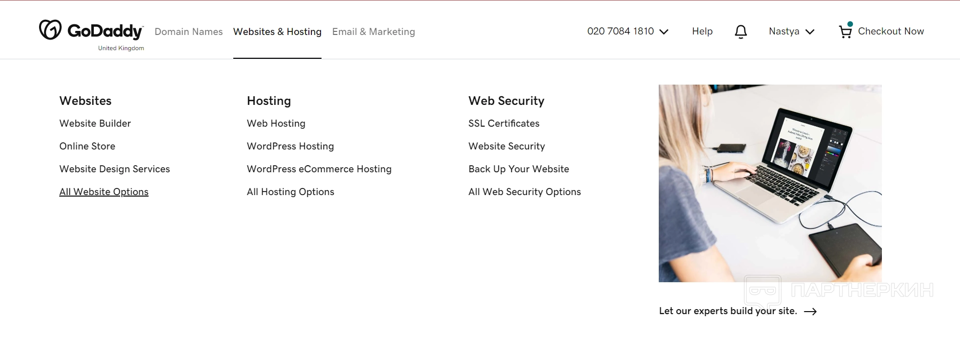The image size is (960, 342).
Task: Click the shopping cart icon
Action: (x=845, y=31)
